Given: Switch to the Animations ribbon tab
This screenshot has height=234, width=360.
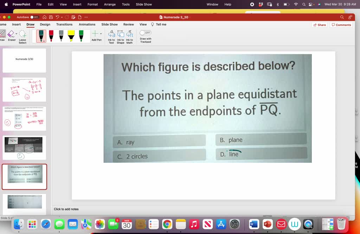Looking at the screenshot, I should tap(87, 24).
